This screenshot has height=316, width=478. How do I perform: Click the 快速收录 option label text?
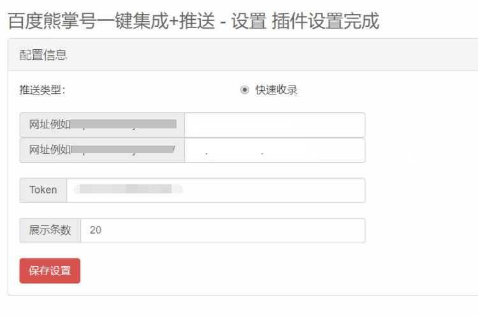[x=277, y=90]
